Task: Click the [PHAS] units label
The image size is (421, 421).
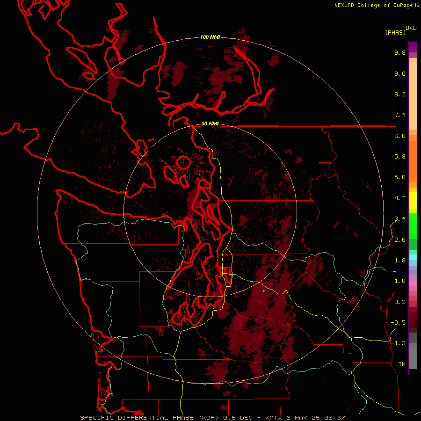Action: click(x=395, y=32)
